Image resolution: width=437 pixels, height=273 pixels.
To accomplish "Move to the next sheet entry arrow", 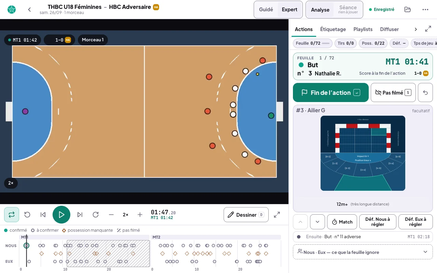I will pyautogui.click(x=318, y=222).
